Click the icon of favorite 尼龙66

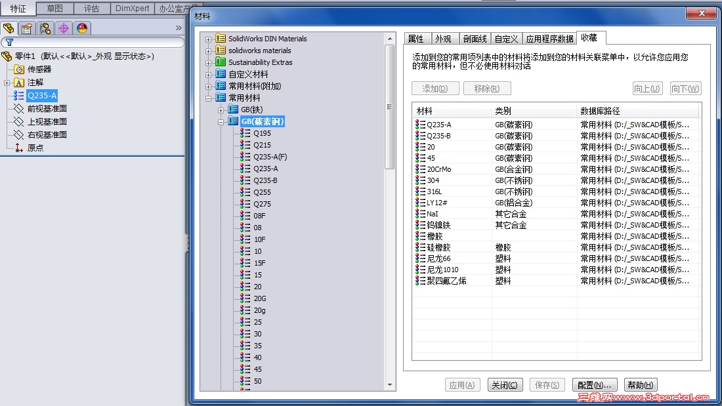pos(420,258)
